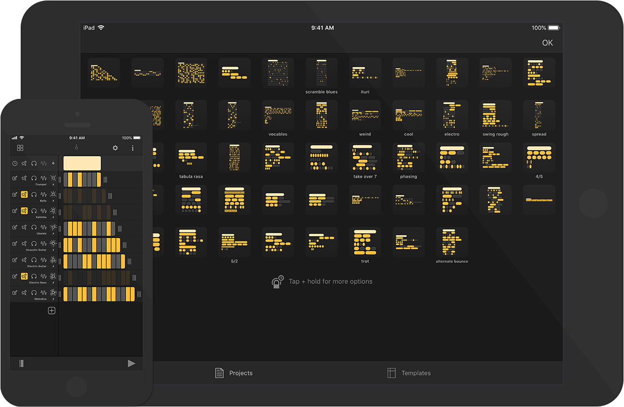Open the 'tabula rasa' project thumbnail
Viewport: 624px width, 407px height.
click(x=191, y=158)
